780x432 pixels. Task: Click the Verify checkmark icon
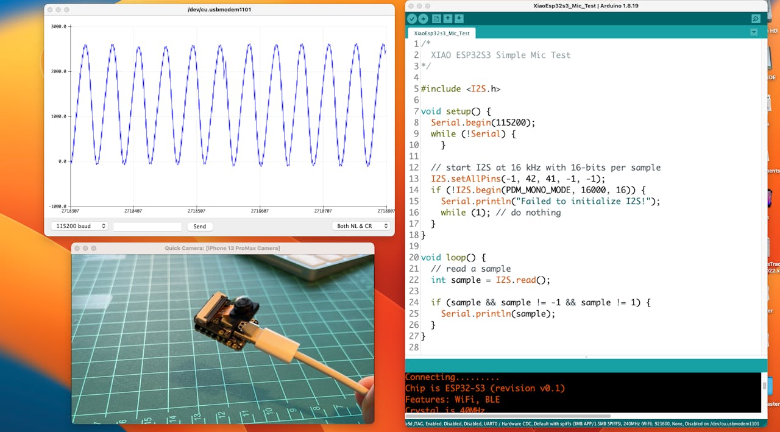point(412,19)
